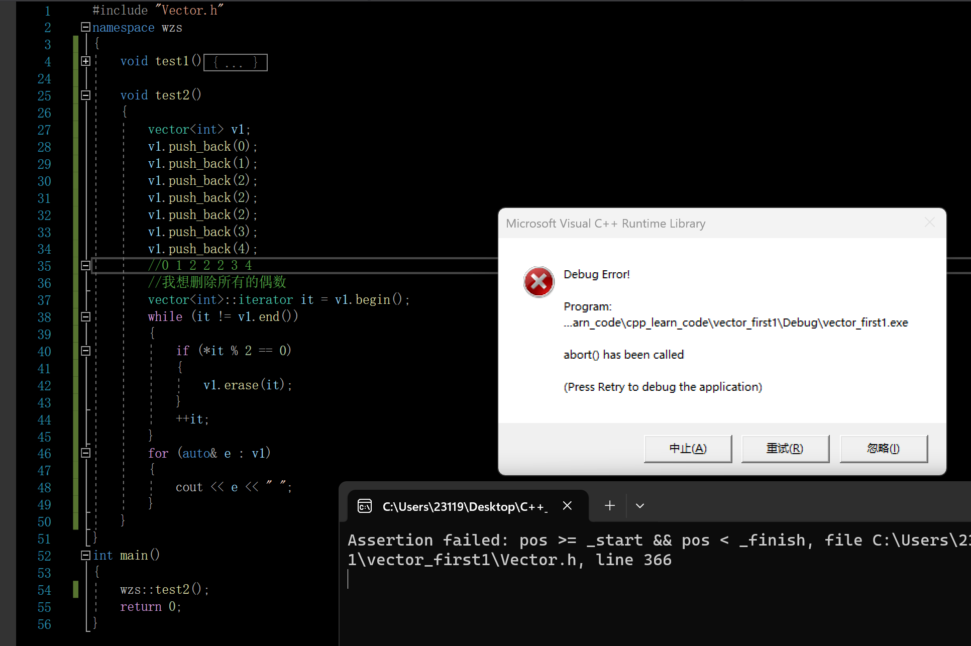The image size is (971, 646).
Task: Click line number 1 in the gutter
Action: [48, 11]
